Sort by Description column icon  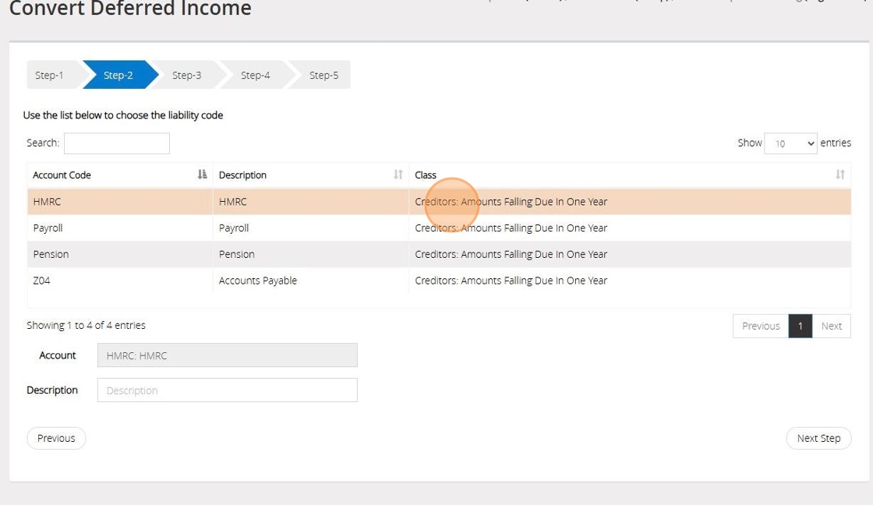coord(398,175)
